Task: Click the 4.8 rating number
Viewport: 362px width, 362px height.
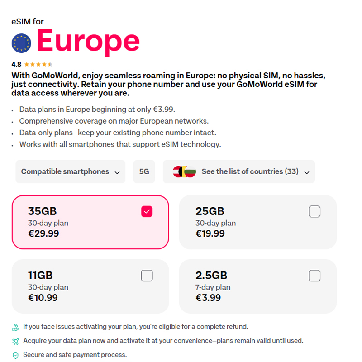Action: [16, 64]
